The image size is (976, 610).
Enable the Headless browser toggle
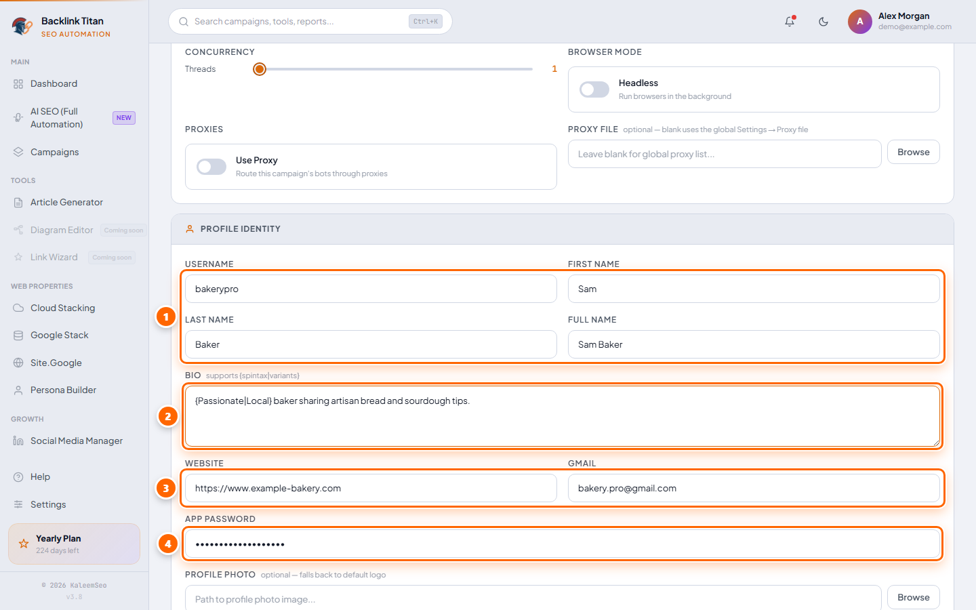click(x=594, y=89)
